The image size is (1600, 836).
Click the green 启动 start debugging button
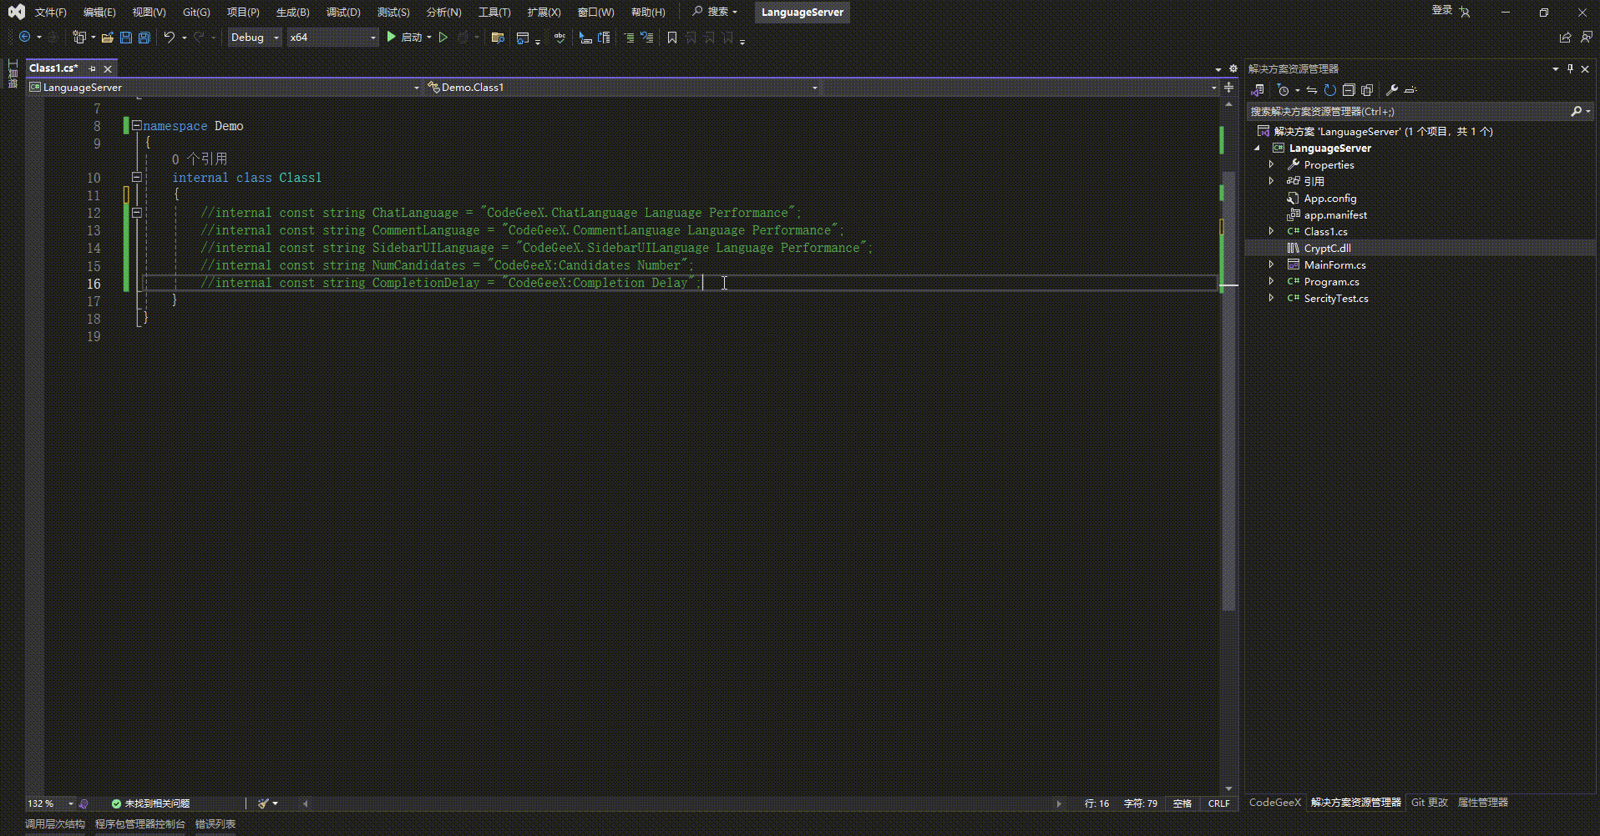pyautogui.click(x=404, y=37)
